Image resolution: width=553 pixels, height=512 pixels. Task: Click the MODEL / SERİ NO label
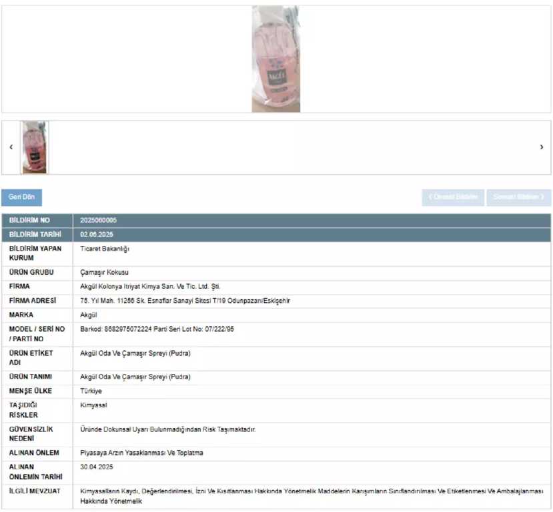[37, 334]
